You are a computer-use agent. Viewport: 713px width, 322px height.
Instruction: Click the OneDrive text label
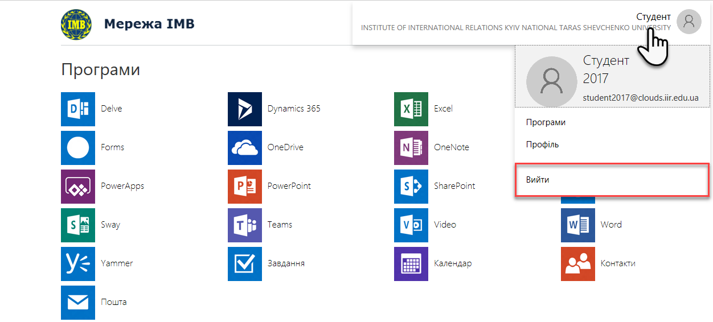click(x=285, y=147)
